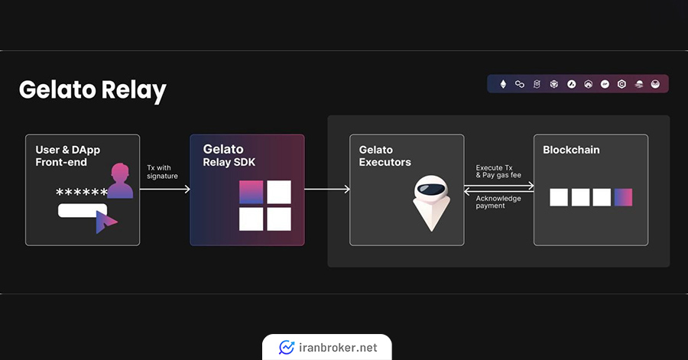688x360 pixels.
Task: Click the Moonbeam rising-moon logo
Action: click(639, 84)
